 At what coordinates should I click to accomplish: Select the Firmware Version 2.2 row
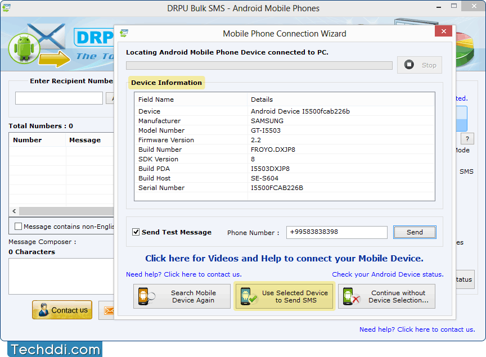(x=284, y=140)
